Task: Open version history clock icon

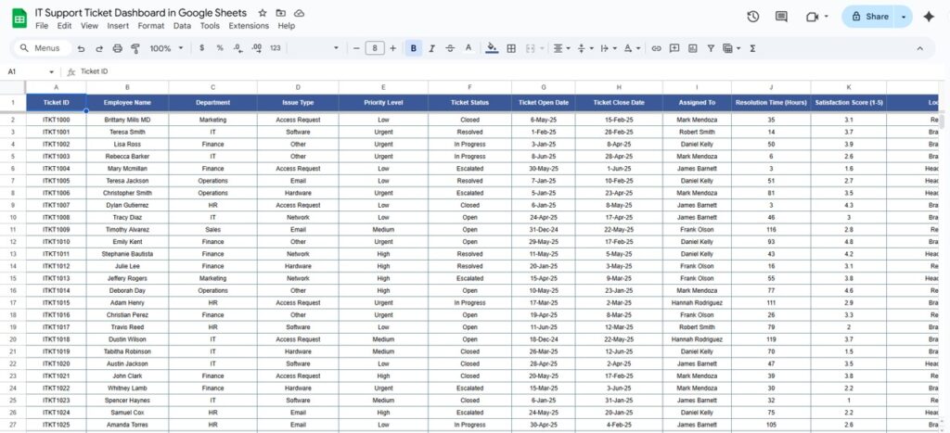Action: tap(753, 17)
